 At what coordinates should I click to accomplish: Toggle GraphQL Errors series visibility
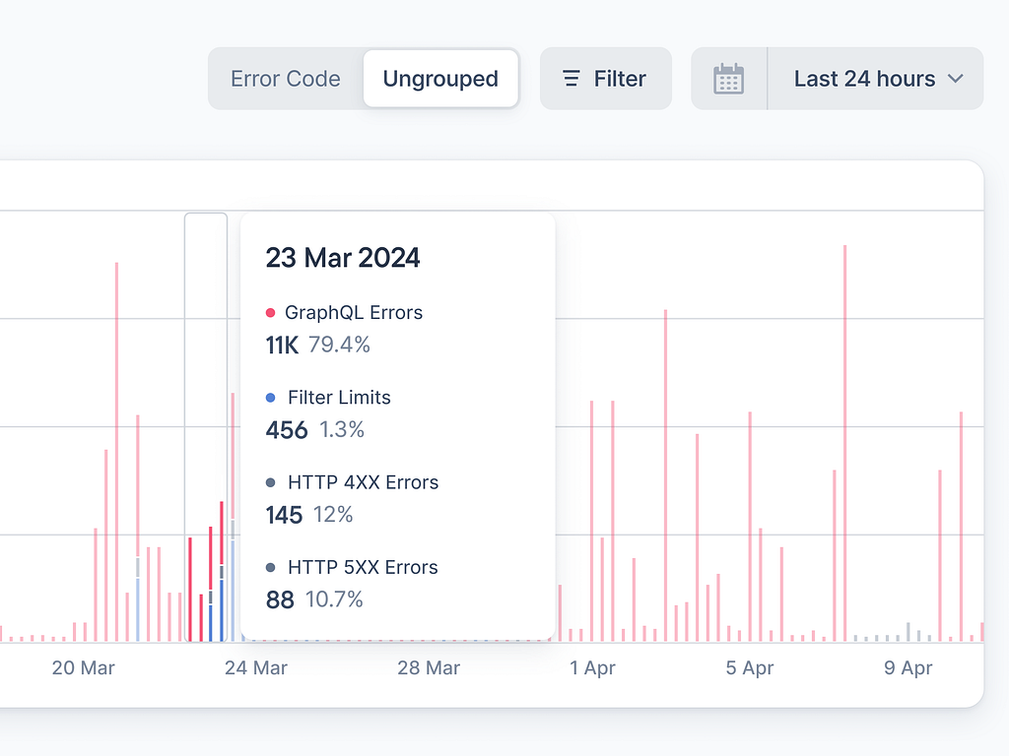354,312
